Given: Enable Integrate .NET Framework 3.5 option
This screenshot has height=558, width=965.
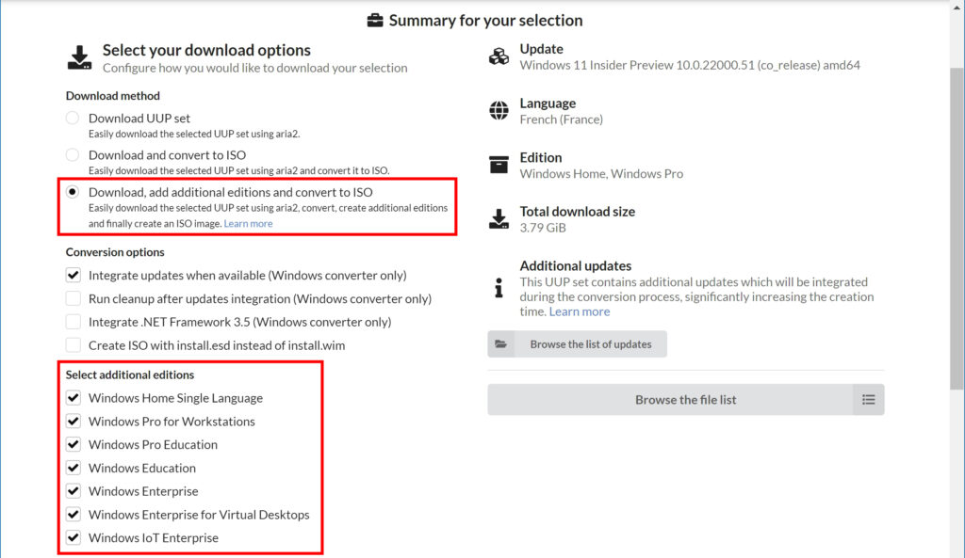Looking at the screenshot, I should pyautogui.click(x=74, y=322).
